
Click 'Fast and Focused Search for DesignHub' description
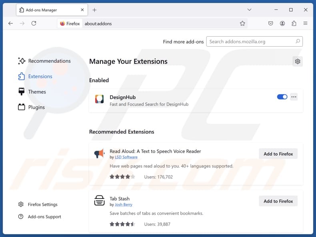coord(149,104)
